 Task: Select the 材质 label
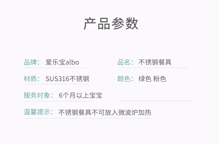point(30,79)
